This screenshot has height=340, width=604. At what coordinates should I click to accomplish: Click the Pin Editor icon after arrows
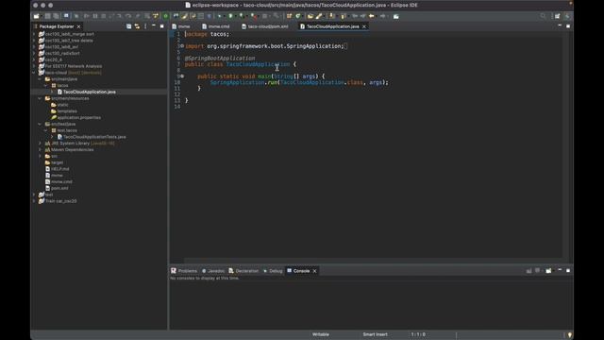tap(396, 16)
